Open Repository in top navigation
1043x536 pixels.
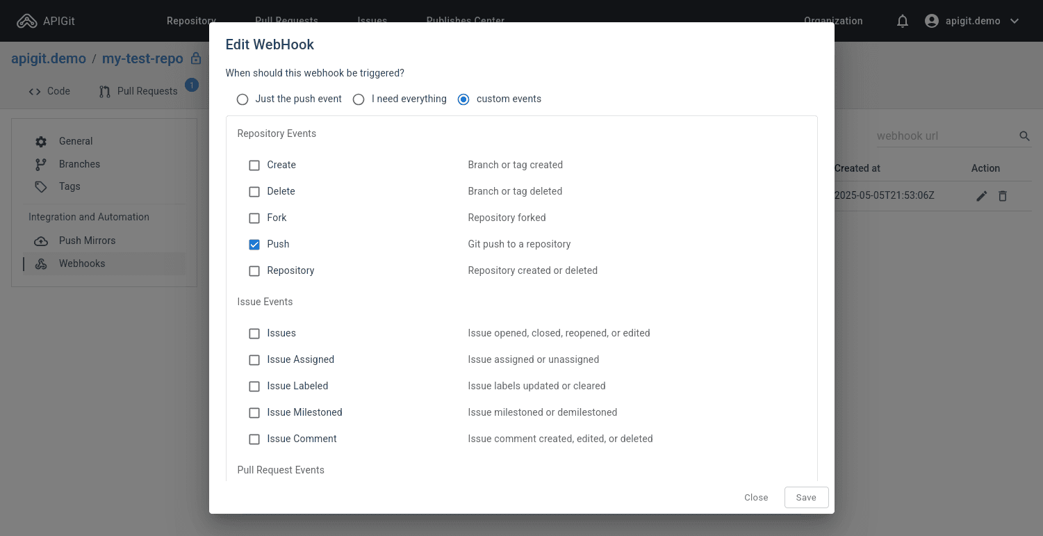(191, 21)
